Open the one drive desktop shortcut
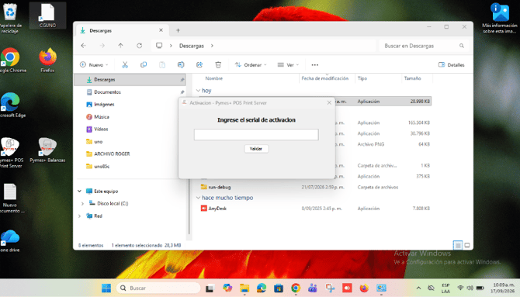Screen dimensions: 520x297 (x=10, y=241)
